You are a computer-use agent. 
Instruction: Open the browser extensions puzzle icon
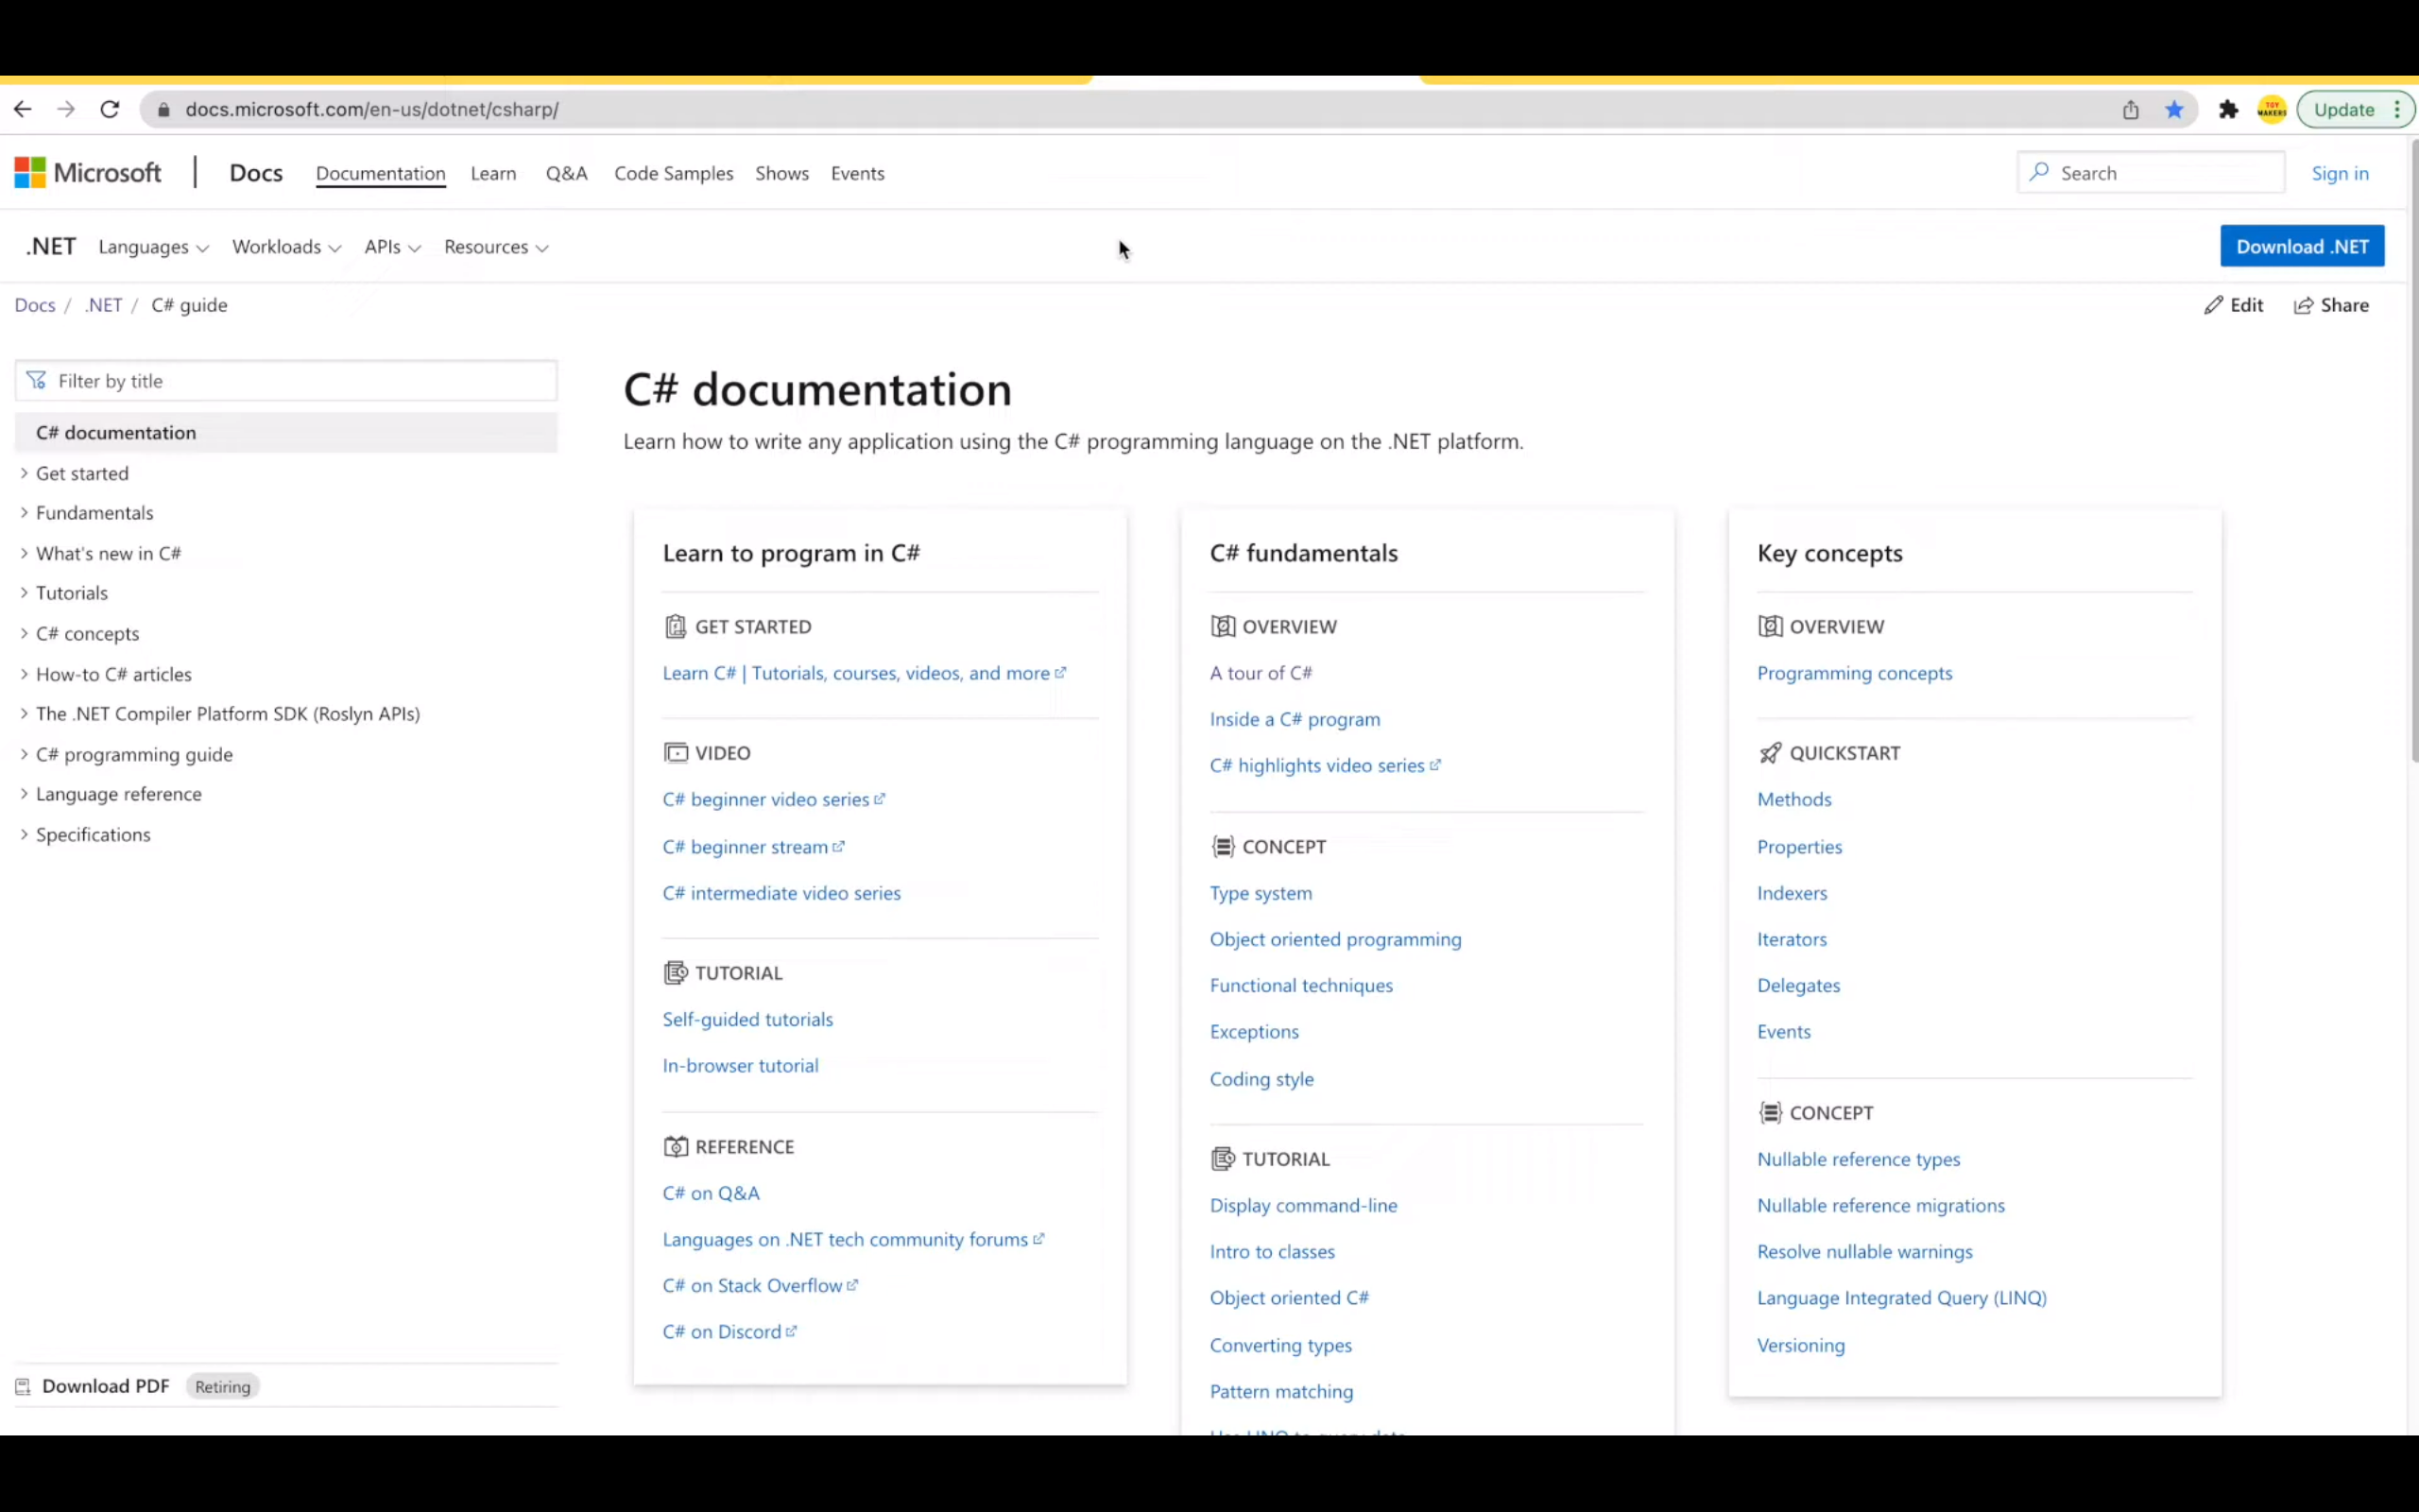pos(2228,110)
